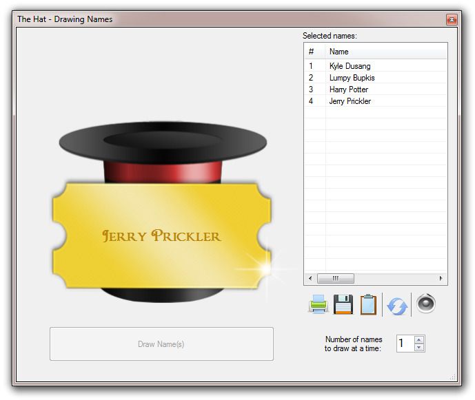Reset the hat with the blue refresh icon
Screen dimensions: 475x400
(x=397, y=305)
